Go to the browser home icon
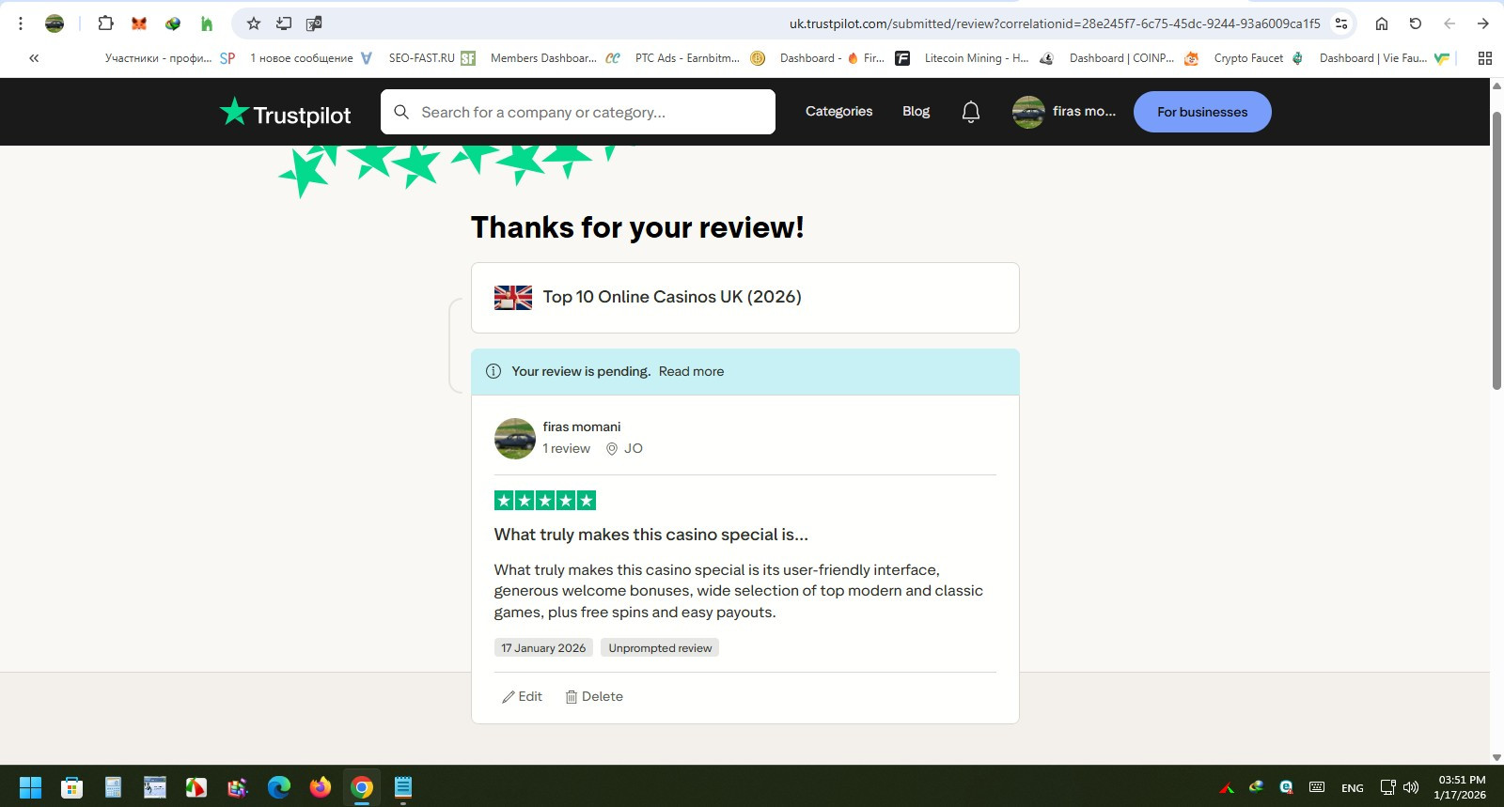This screenshot has height=807, width=1504. point(1382,23)
